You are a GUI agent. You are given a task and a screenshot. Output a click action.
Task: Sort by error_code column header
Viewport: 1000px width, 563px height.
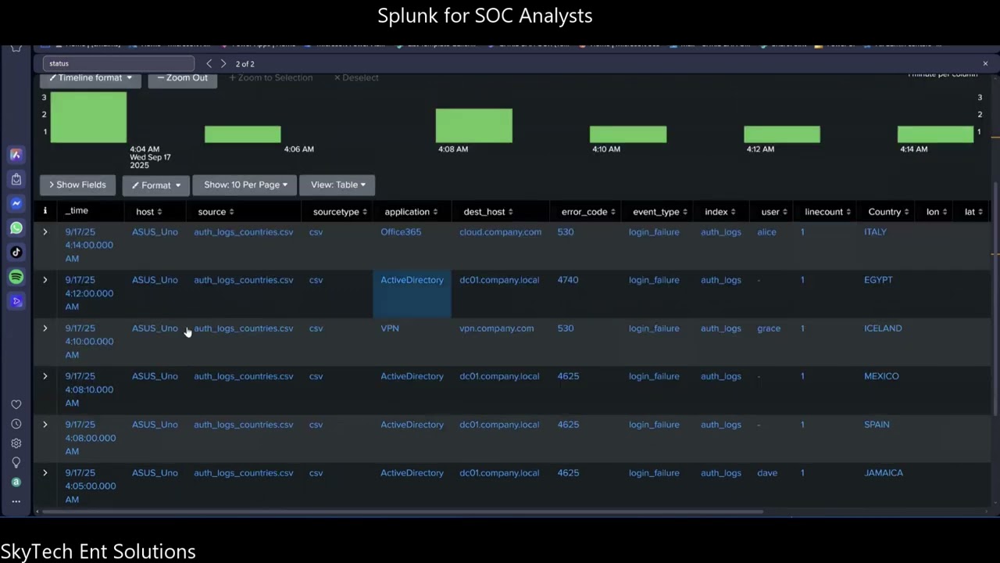588,212
